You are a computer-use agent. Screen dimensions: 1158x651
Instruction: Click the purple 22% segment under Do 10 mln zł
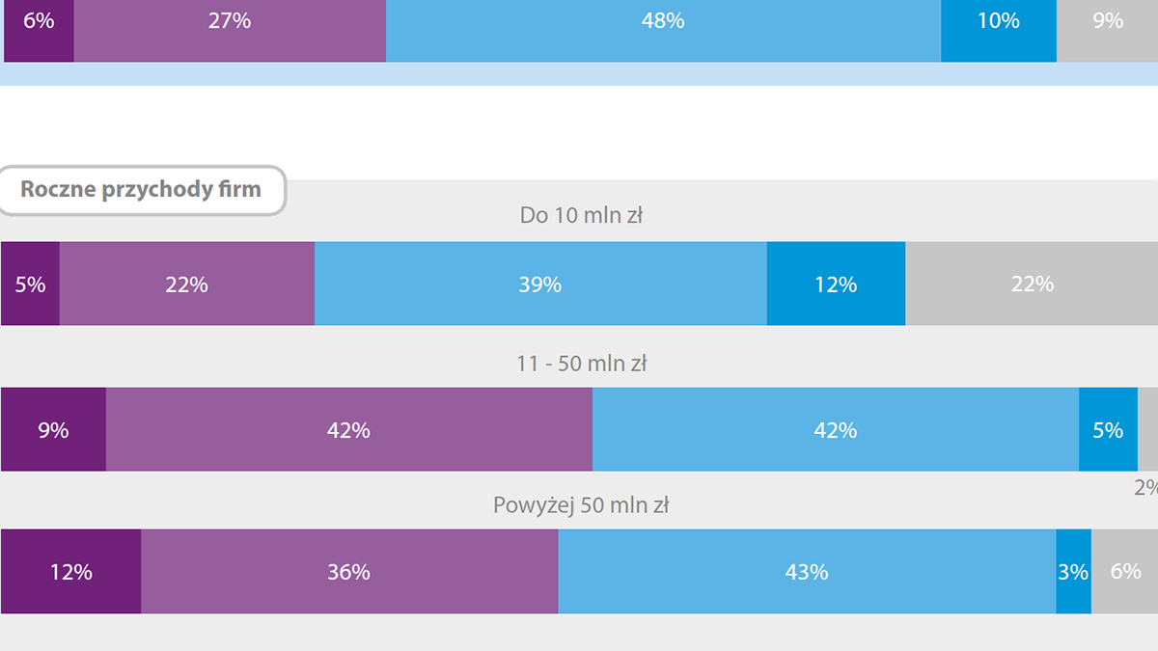click(187, 284)
